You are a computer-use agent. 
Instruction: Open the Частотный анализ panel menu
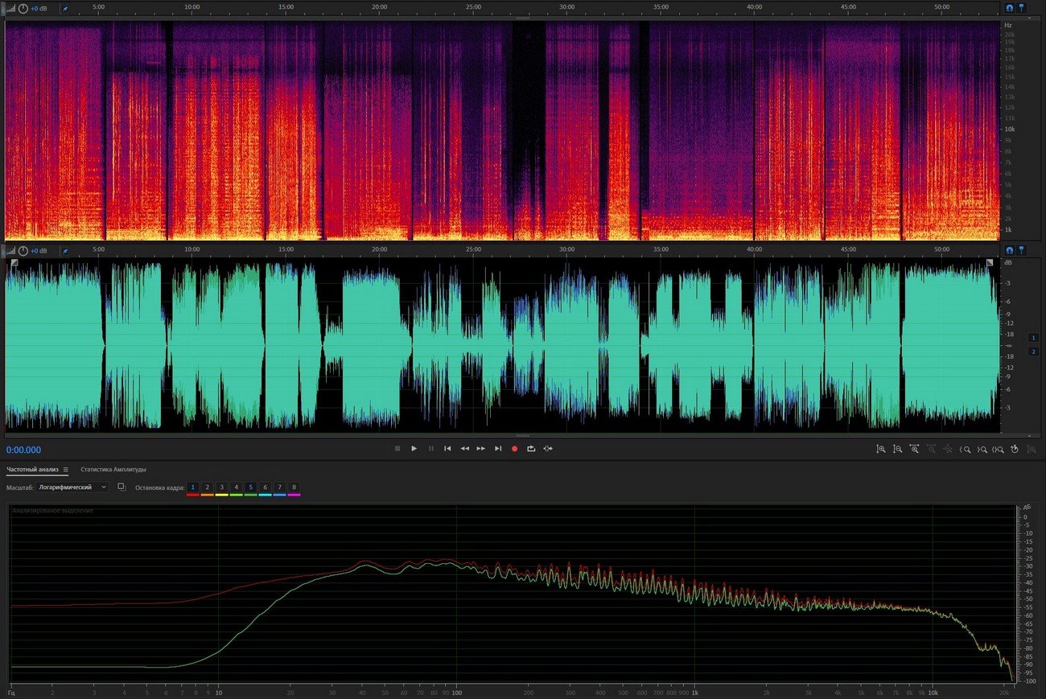pos(66,469)
